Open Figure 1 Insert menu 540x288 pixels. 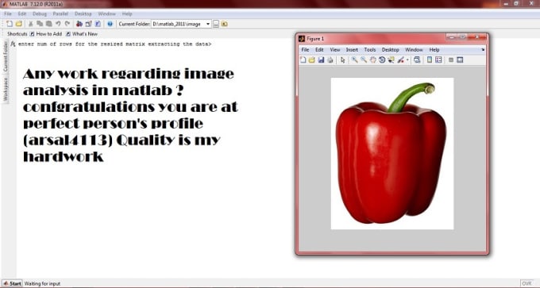(x=352, y=50)
